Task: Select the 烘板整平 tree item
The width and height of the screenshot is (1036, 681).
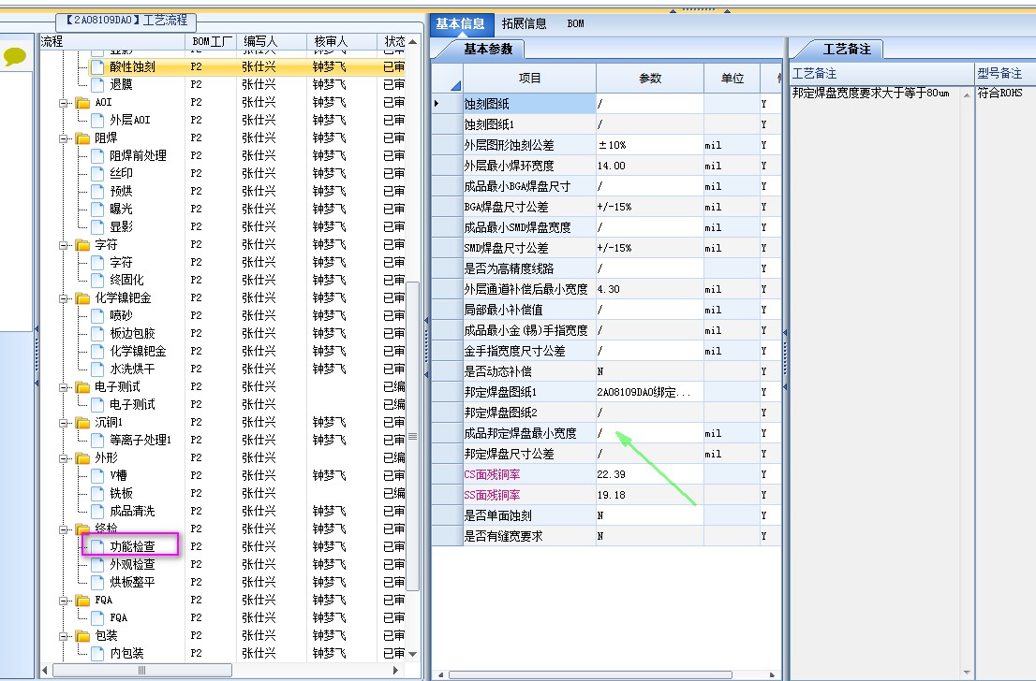Action: point(132,582)
